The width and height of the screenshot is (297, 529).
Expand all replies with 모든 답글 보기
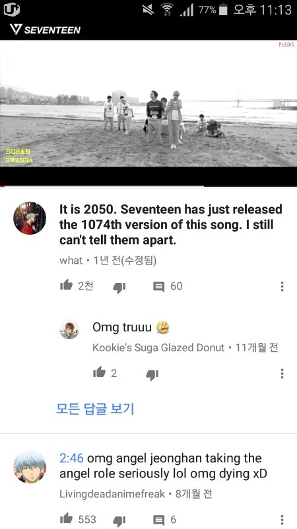95,409
